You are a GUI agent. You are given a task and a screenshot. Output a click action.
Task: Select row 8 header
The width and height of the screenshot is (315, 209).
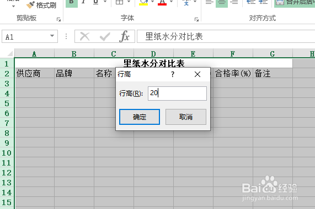pos(7,133)
